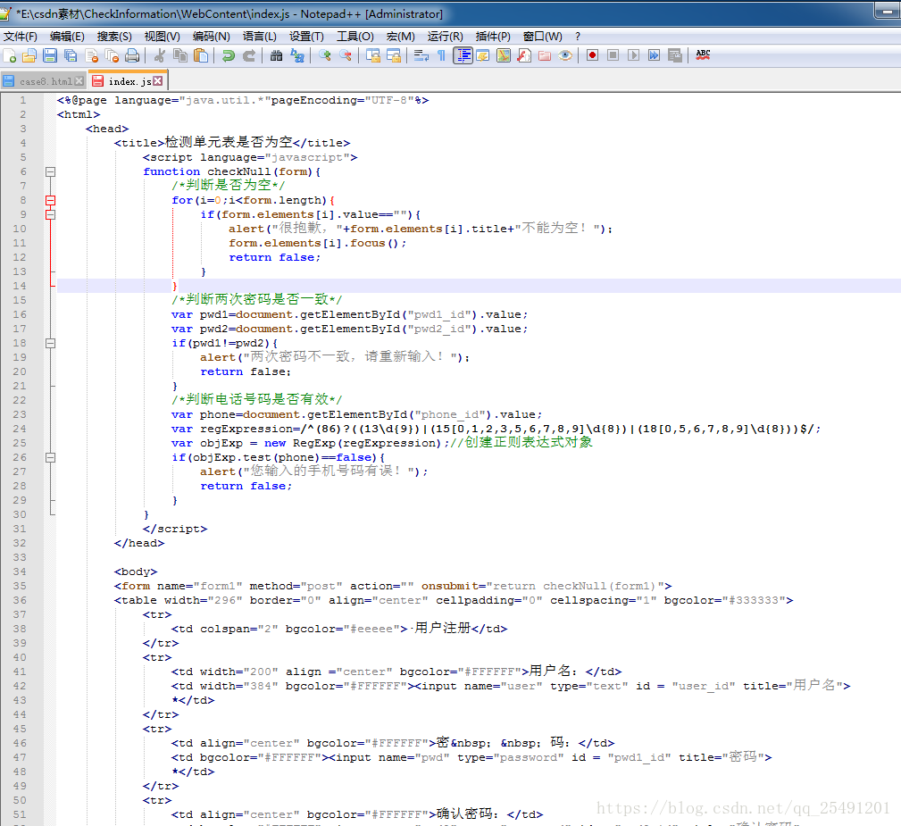Viewport: 901px width, 826px height.
Task: Open the 编辑(E) menu
Action: pyautogui.click(x=67, y=37)
